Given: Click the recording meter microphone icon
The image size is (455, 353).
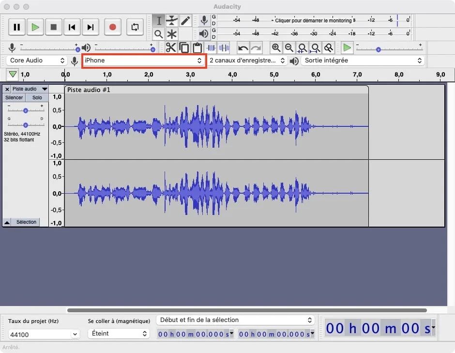Looking at the screenshot, I should 204,20.
